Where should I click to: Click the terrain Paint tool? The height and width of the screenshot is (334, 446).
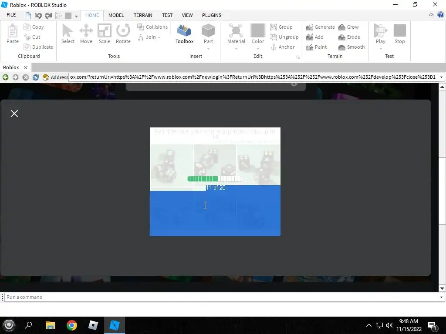316,47
